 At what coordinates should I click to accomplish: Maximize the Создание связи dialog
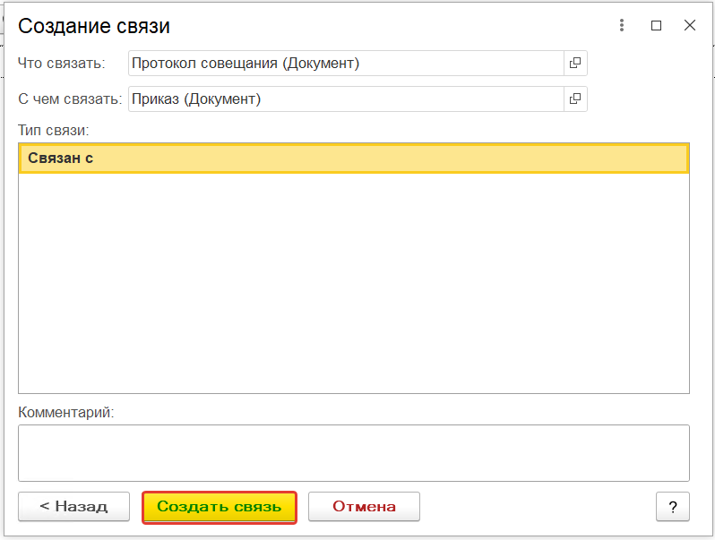point(656,26)
